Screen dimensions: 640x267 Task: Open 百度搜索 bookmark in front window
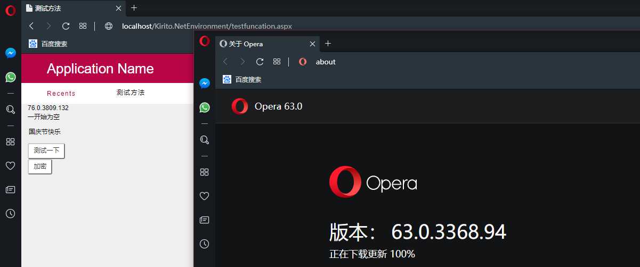coord(242,79)
